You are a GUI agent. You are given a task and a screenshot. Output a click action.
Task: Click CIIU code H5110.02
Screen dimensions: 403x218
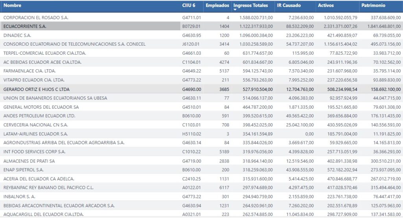(192, 134)
